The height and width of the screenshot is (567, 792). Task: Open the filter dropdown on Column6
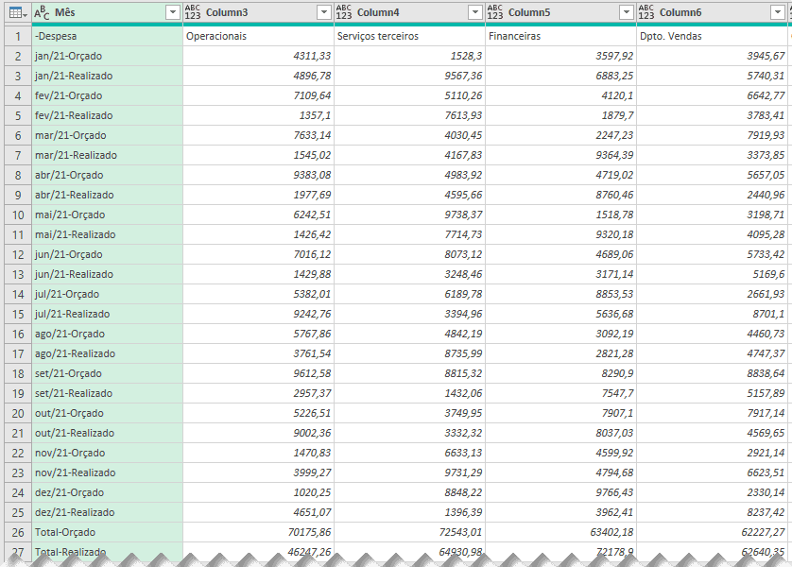[779, 13]
